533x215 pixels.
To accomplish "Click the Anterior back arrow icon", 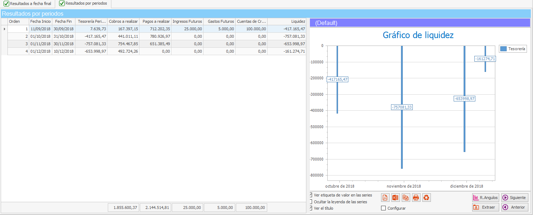I will coord(514,207).
